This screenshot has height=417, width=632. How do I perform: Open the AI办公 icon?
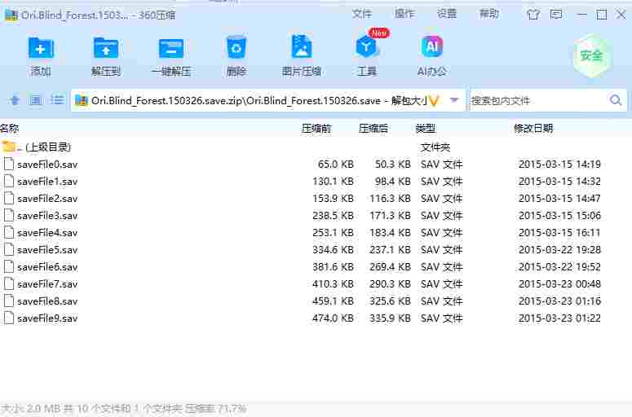pos(431,46)
